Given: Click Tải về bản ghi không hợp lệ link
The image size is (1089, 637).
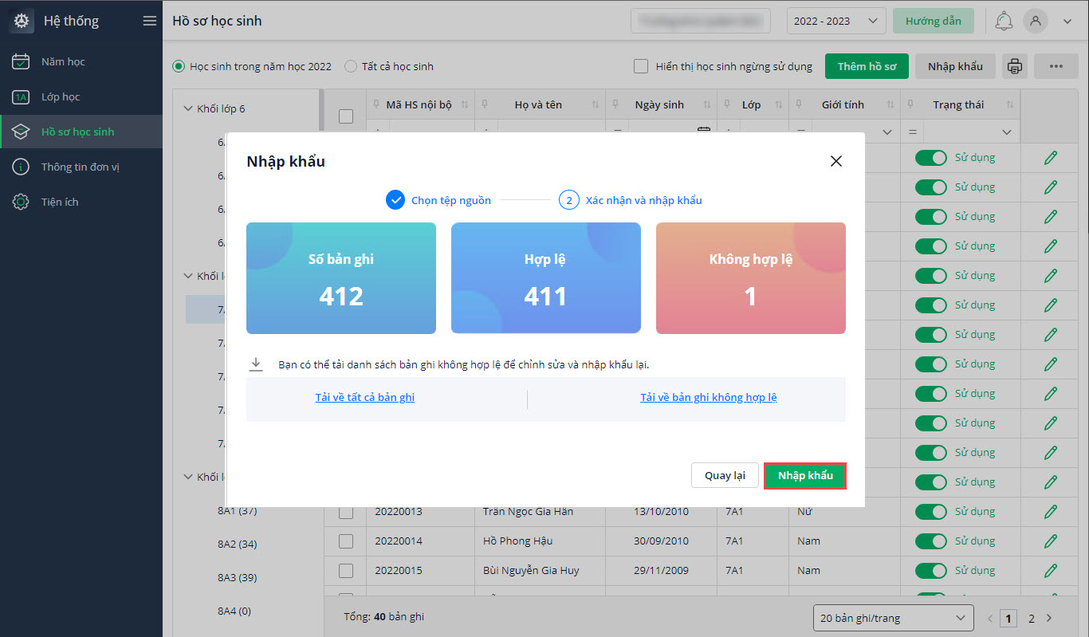Looking at the screenshot, I should [708, 398].
